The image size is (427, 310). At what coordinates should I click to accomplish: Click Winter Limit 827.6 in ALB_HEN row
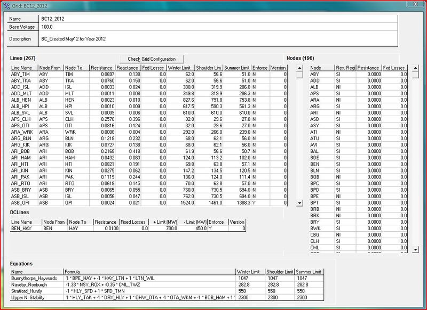point(181,100)
